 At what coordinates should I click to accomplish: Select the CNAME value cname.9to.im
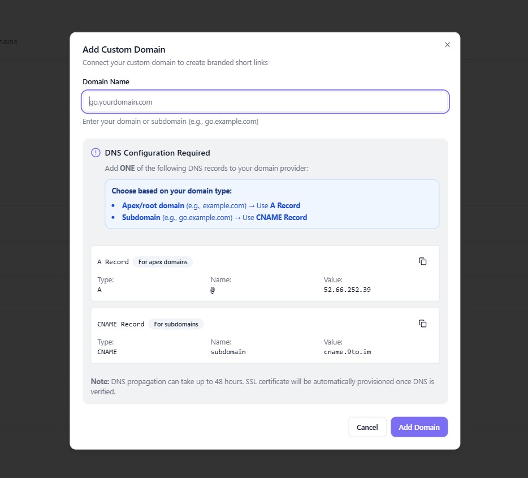[x=347, y=352]
